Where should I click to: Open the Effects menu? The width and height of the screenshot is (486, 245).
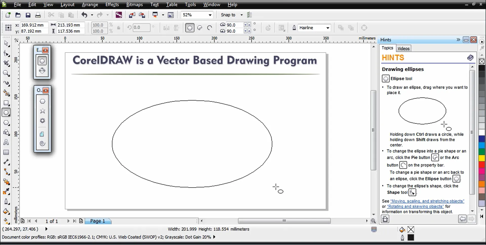pyautogui.click(x=112, y=5)
